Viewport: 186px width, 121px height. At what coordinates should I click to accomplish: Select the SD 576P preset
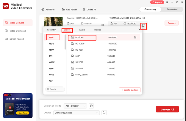pos(104,62)
